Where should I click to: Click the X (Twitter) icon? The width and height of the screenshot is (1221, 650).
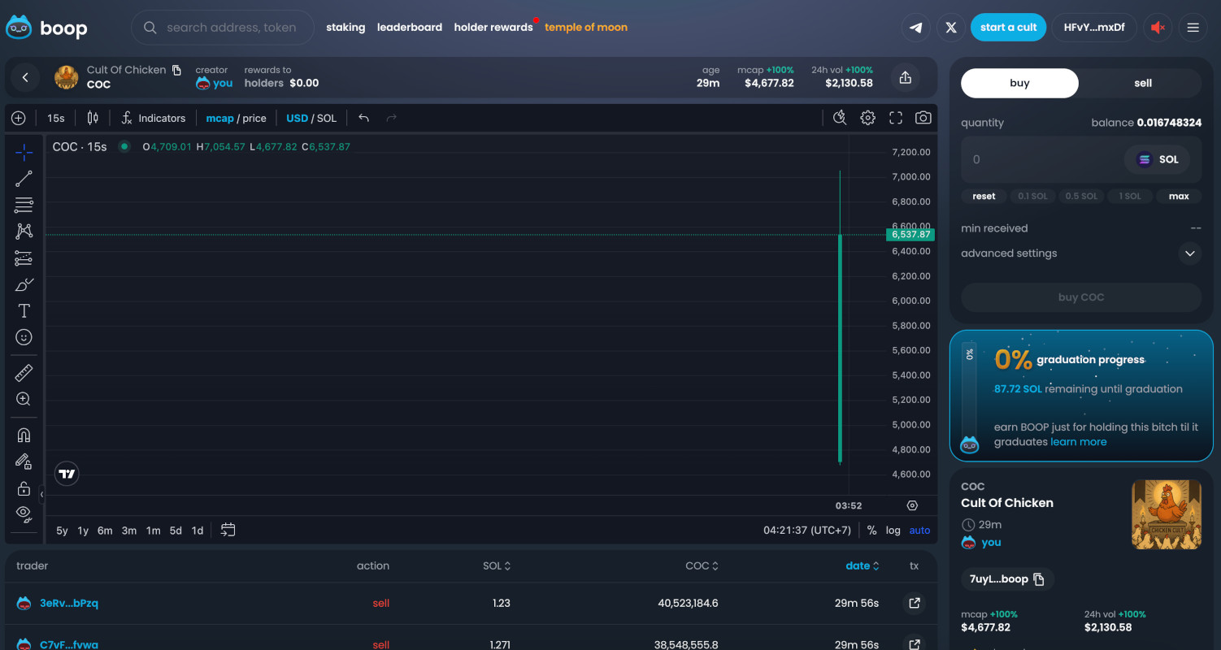click(x=951, y=28)
